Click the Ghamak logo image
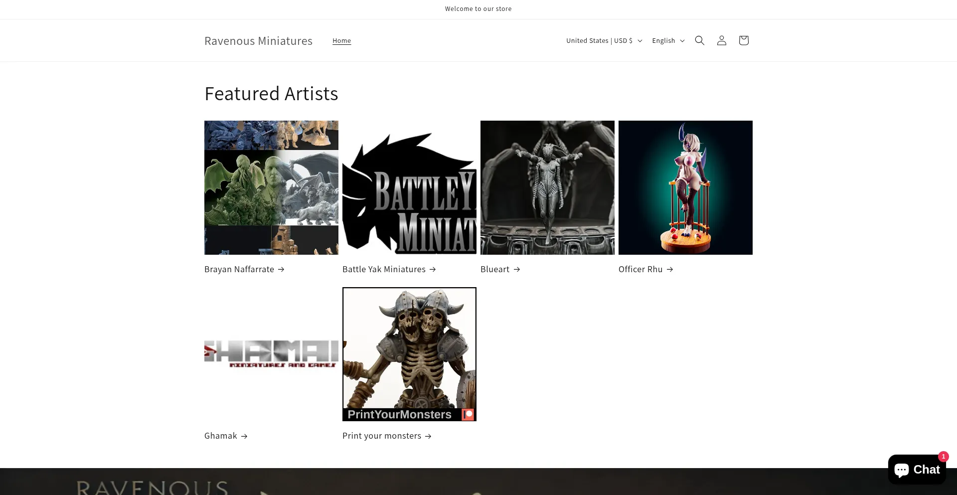The height and width of the screenshot is (495, 957). pyautogui.click(x=271, y=354)
